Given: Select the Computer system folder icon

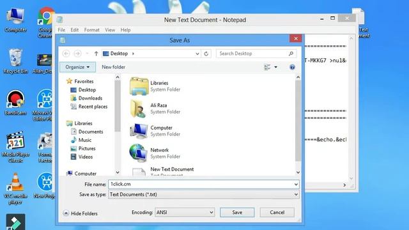Looking at the screenshot, I should [139, 131].
